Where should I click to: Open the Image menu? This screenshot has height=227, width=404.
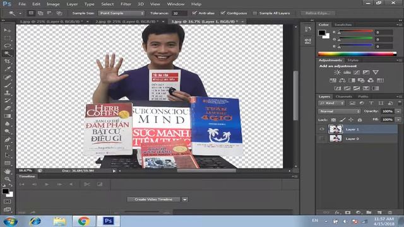click(x=53, y=4)
